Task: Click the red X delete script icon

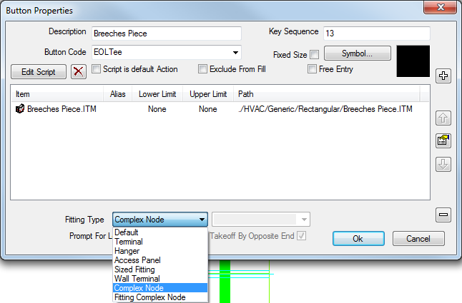Action: [x=79, y=71]
